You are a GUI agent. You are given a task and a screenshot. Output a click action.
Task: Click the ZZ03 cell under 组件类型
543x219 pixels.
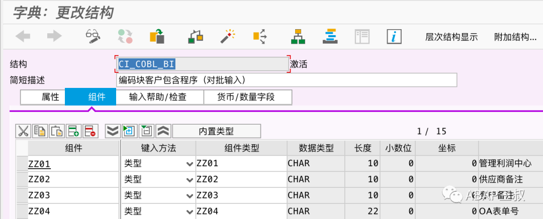tap(241, 195)
